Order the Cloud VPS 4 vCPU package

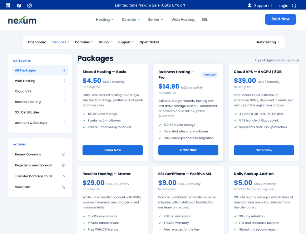pyautogui.click(x=264, y=150)
